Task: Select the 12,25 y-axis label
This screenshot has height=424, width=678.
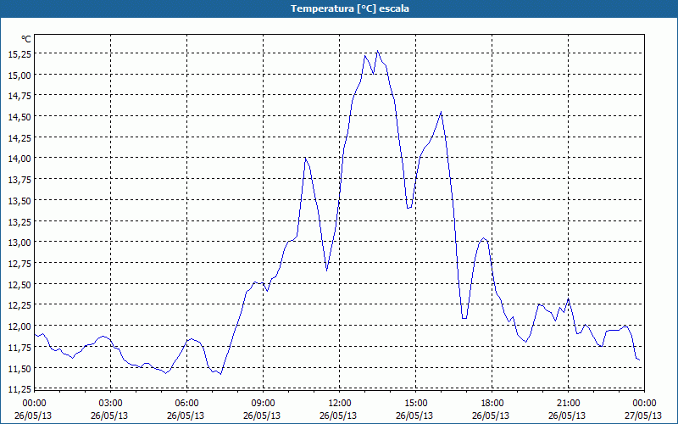Action: (x=19, y=305)
